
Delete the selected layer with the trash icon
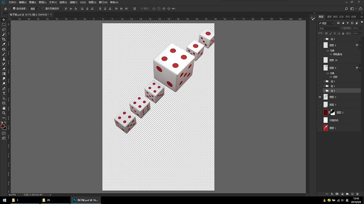point(357,194)
